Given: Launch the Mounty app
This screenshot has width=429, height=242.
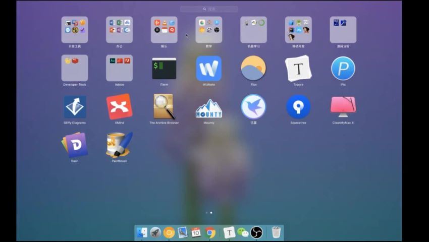Looking at the screenshot, I should tap(209, 108).
